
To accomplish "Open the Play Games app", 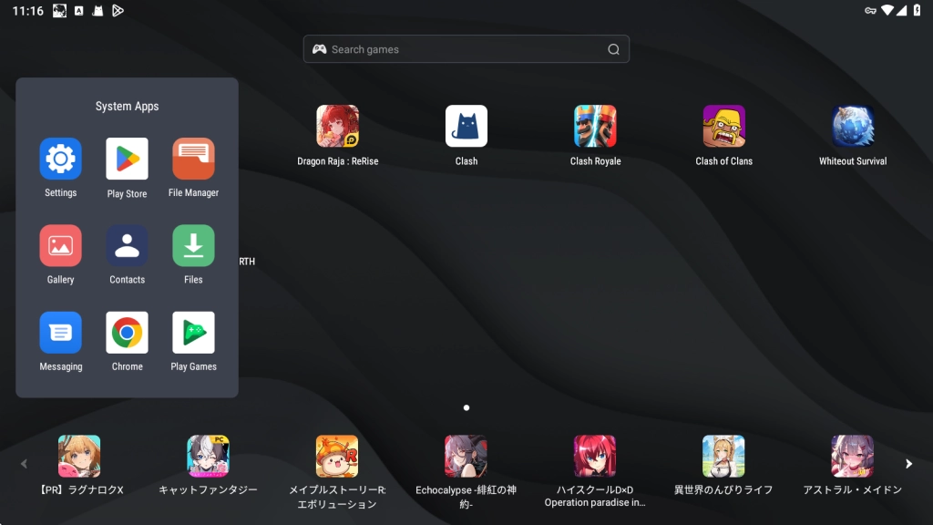I will coord(193,333).
